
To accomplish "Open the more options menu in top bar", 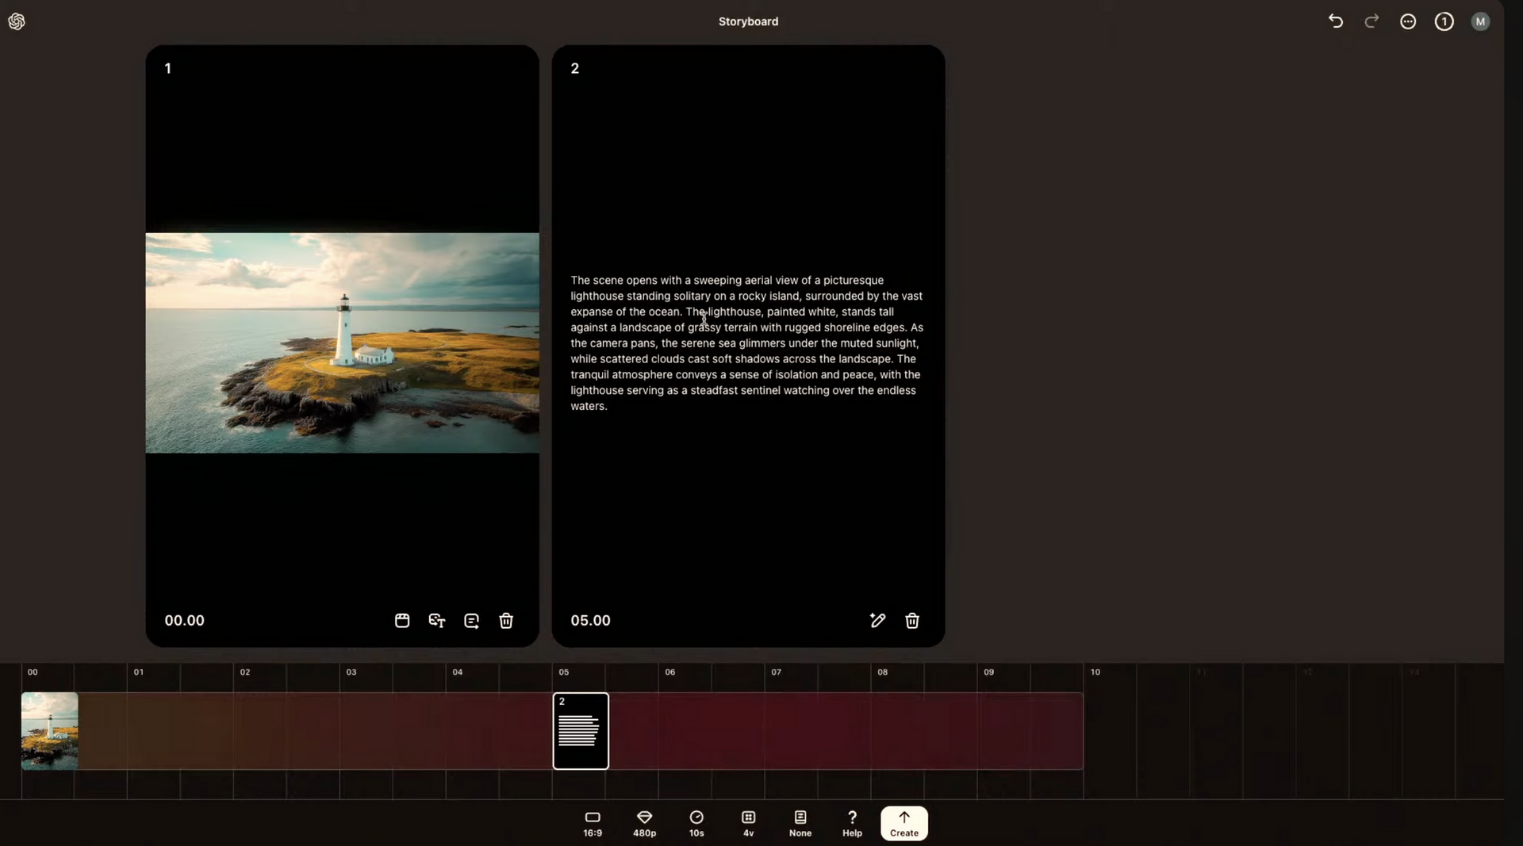I will coord(1409,21).
